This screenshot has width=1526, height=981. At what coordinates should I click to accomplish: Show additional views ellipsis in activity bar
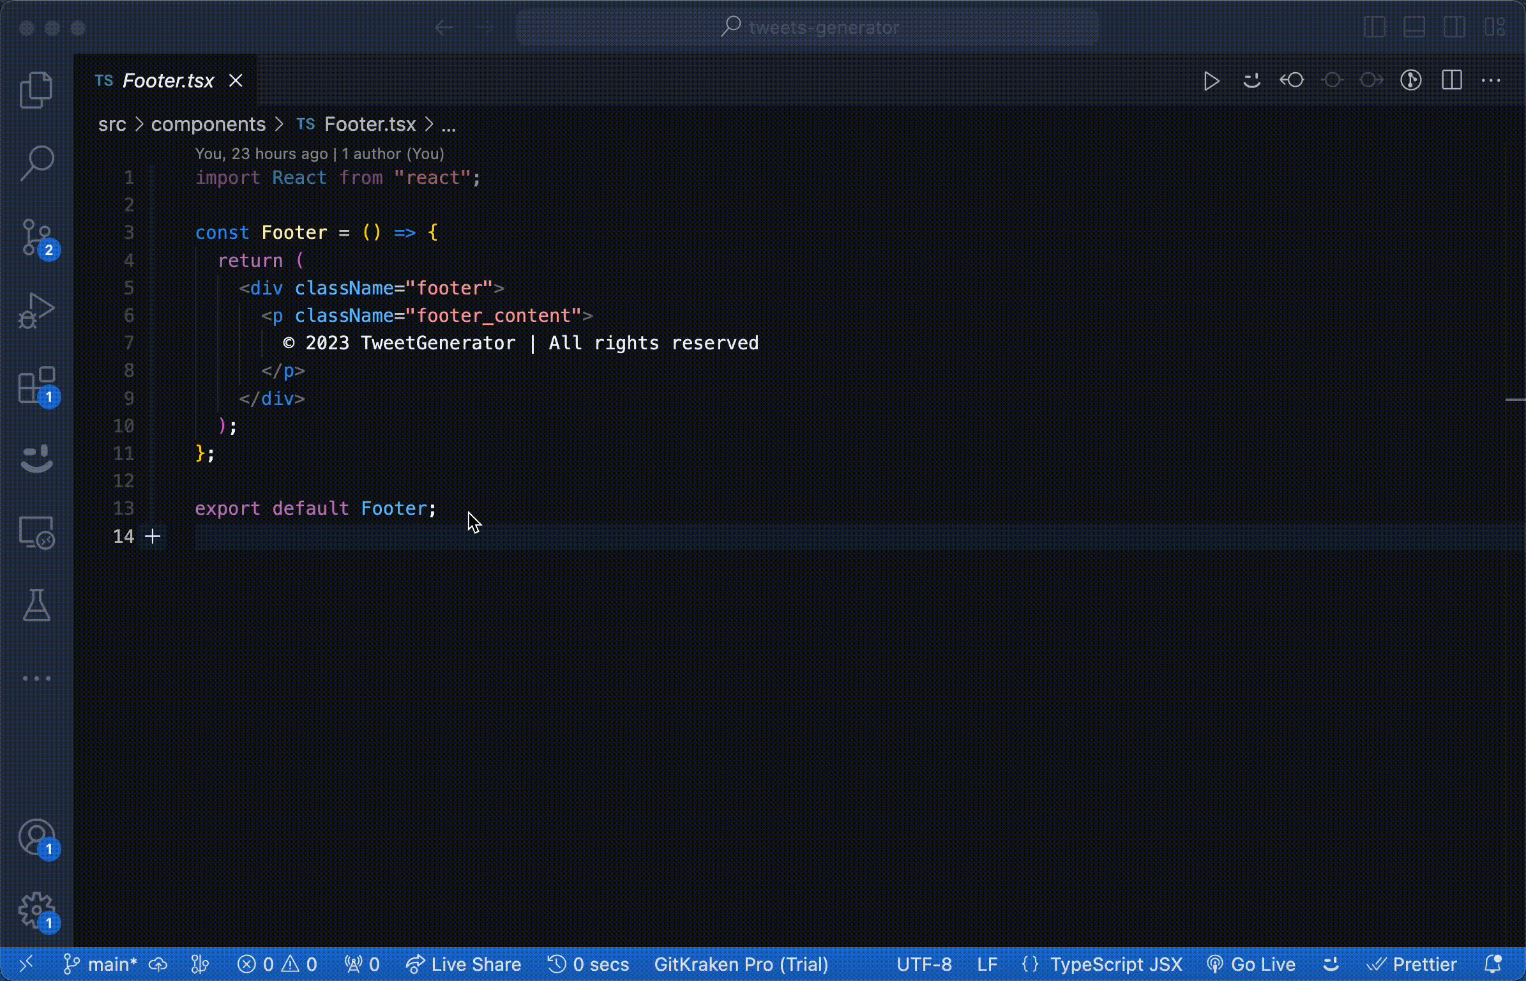pyautogui.click(x=36, y=678)
